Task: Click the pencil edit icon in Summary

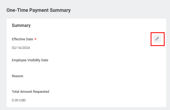Action: click(157, 39)
